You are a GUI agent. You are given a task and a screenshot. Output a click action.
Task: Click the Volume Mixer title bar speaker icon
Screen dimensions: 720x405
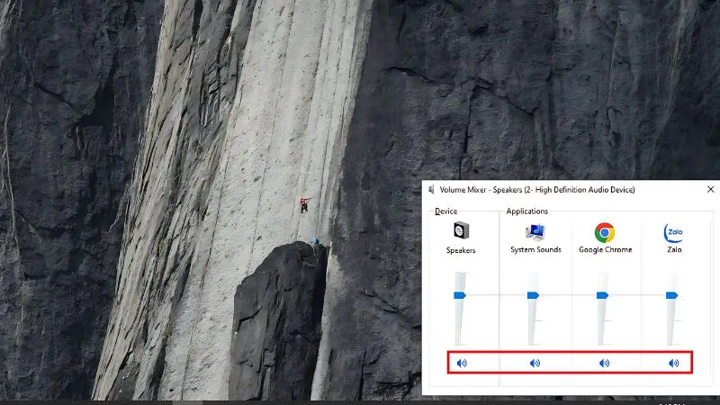[431, 190]
